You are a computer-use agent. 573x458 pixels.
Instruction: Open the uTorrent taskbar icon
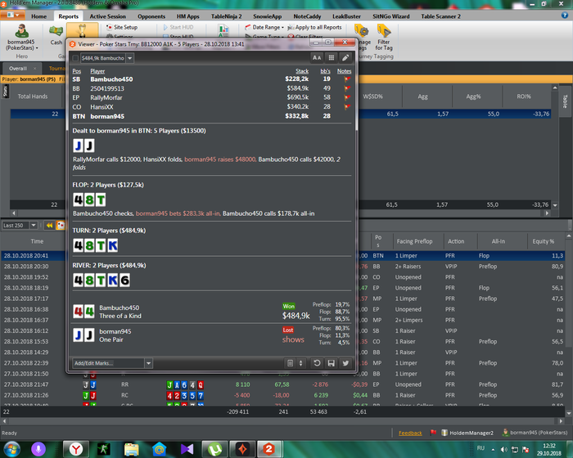[x=214, y=449]
